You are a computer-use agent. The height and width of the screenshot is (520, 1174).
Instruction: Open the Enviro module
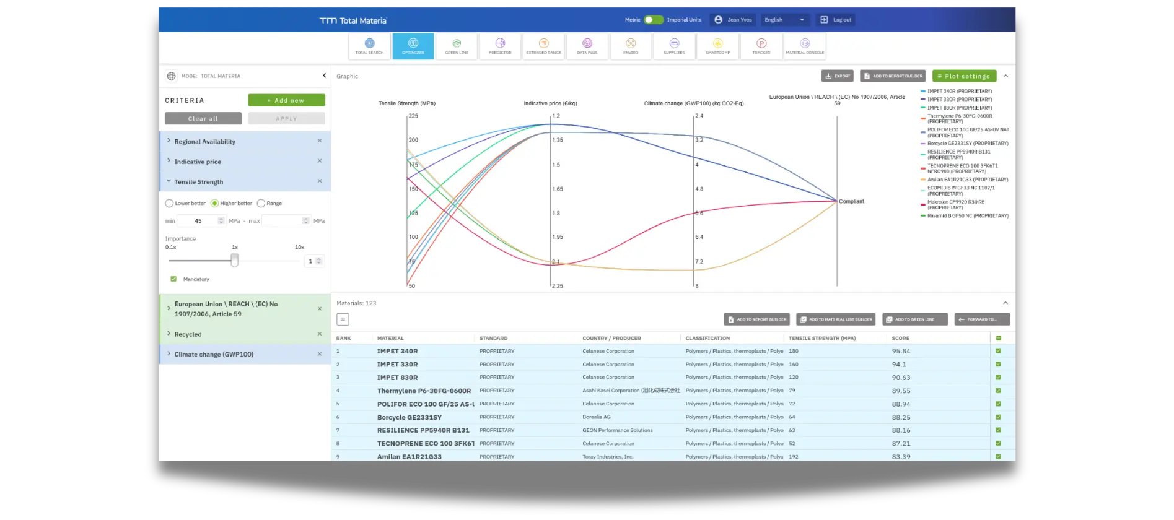tap(631, 46)
